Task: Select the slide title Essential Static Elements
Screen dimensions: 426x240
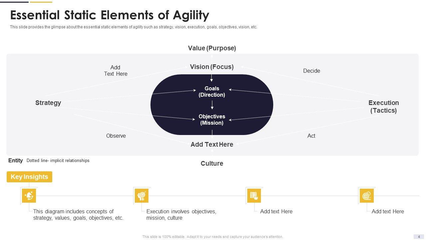Action: [109, 15]
